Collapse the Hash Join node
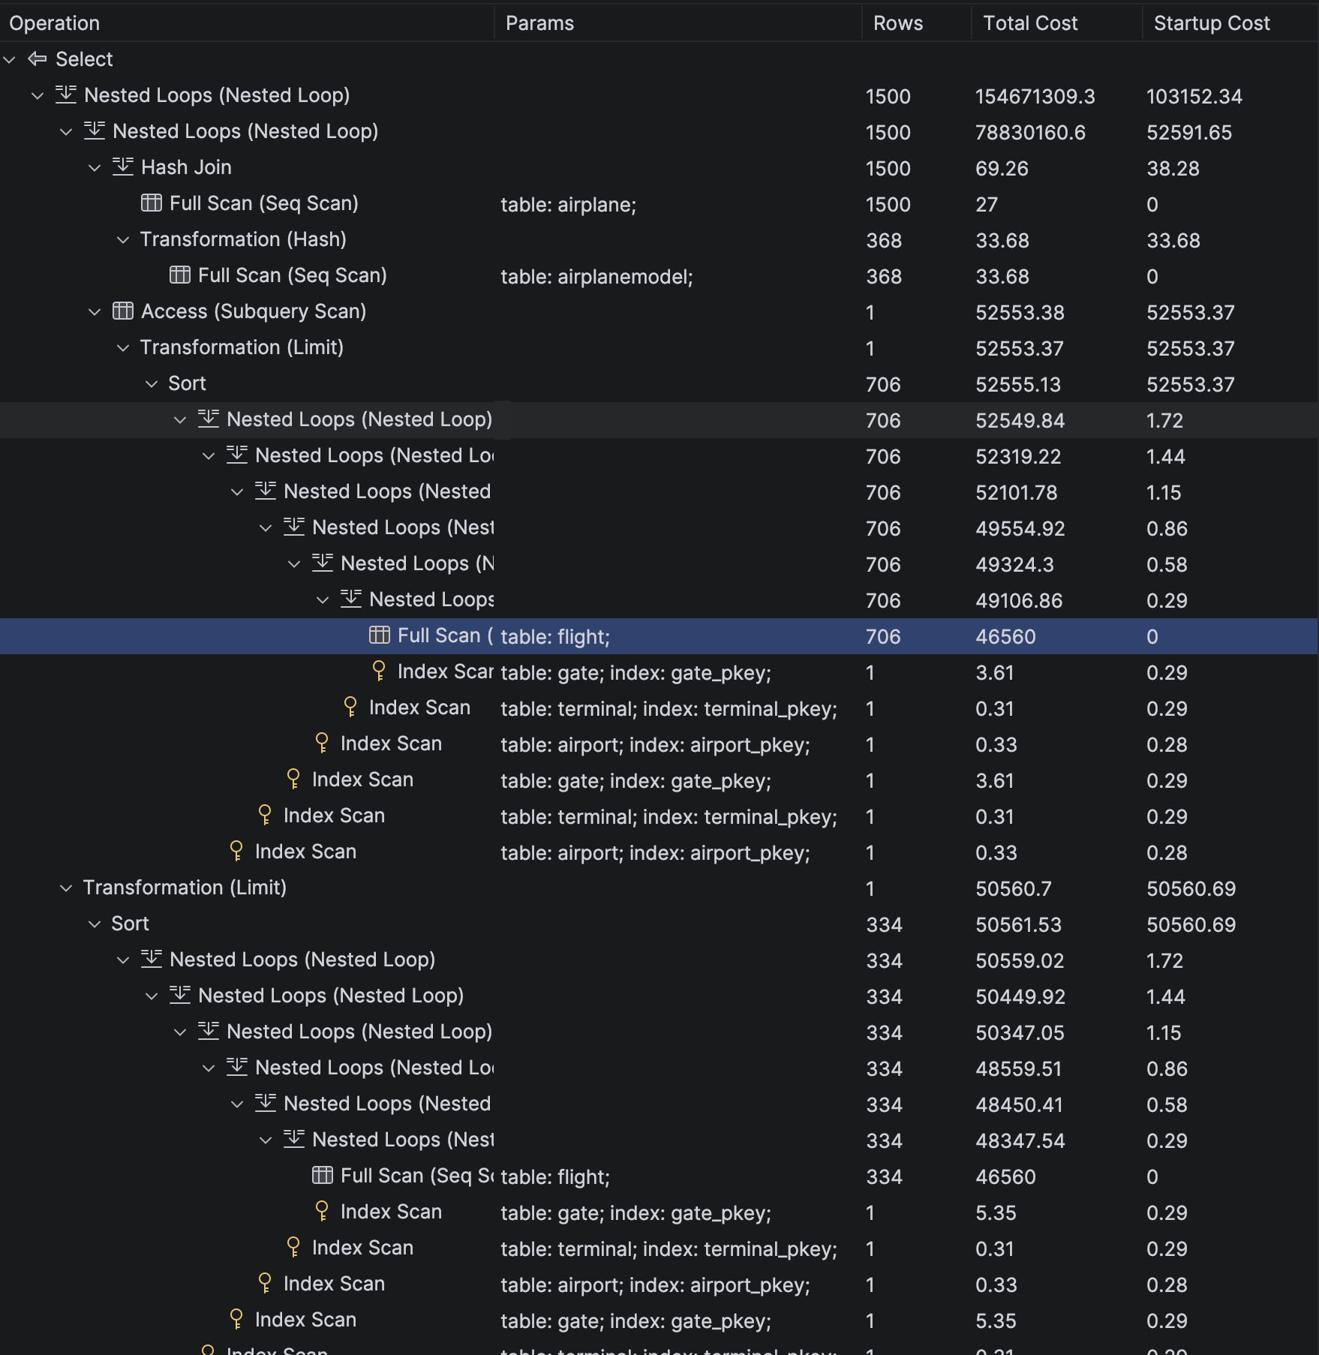This screenshot has height=1355, width=1319. coord(95,167)
